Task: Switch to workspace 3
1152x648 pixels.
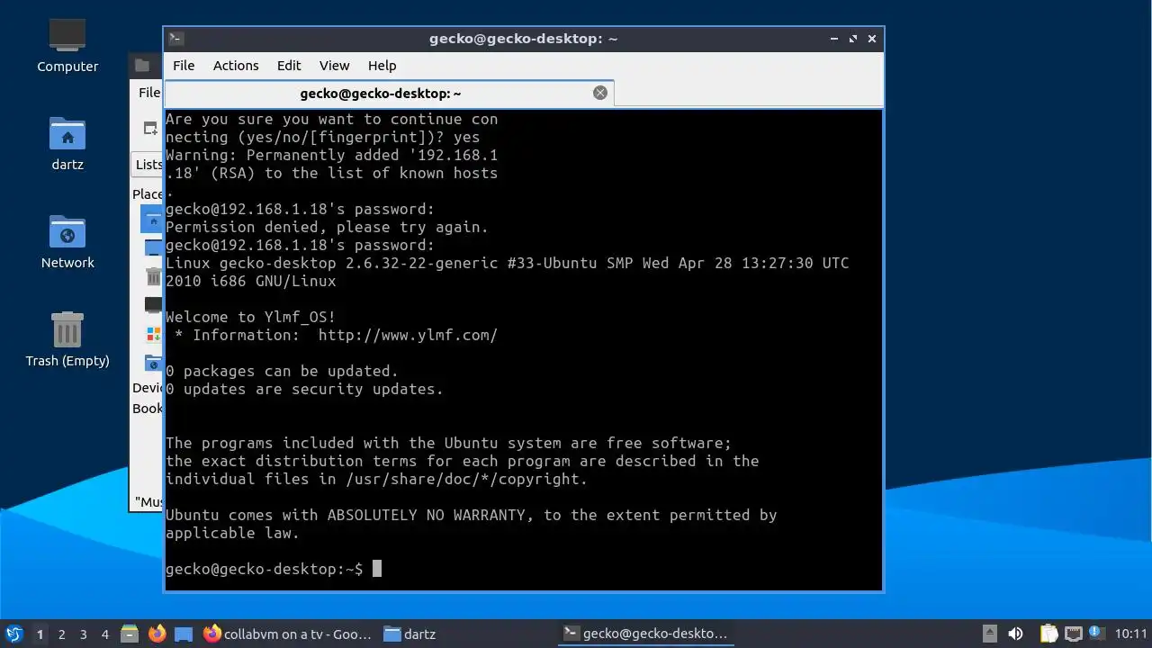Action: click(x=83, y=634)
